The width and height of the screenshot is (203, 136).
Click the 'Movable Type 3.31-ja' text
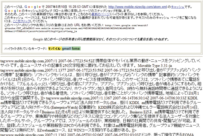155,66
